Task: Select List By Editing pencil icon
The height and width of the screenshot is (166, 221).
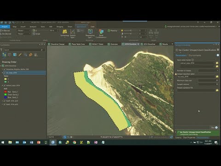Action: 20,54
